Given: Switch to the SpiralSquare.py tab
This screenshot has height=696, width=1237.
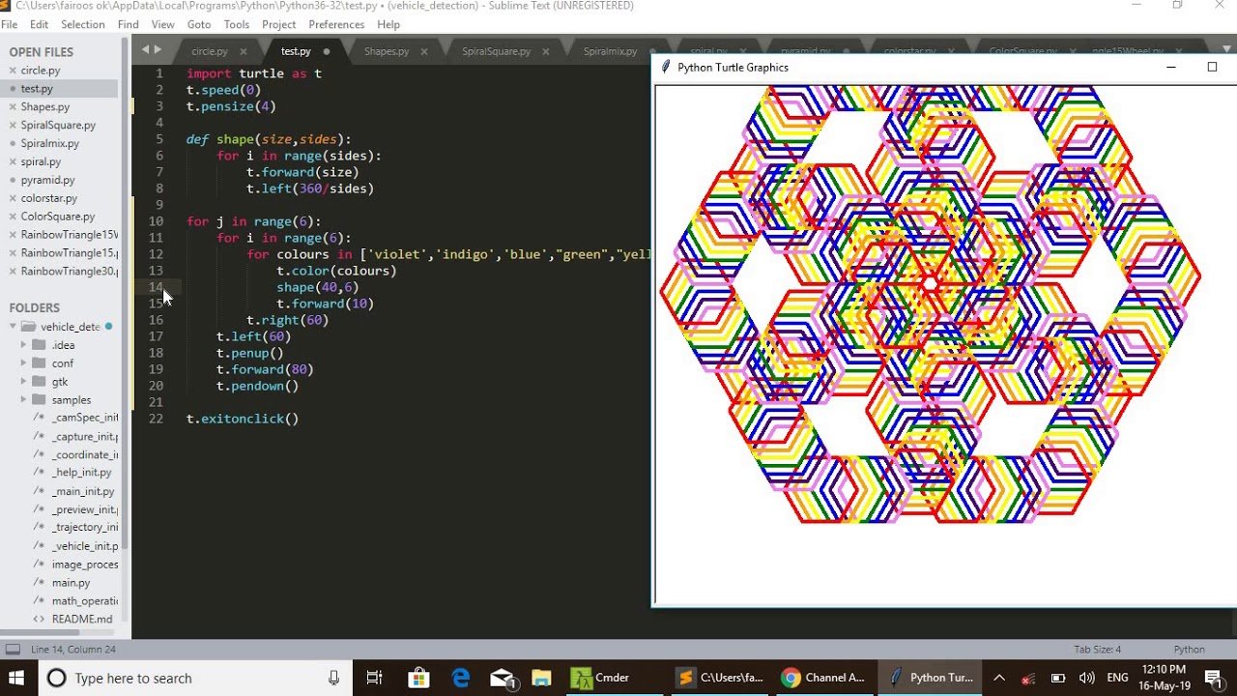Looking at the screenshot, I should point(496,51).
